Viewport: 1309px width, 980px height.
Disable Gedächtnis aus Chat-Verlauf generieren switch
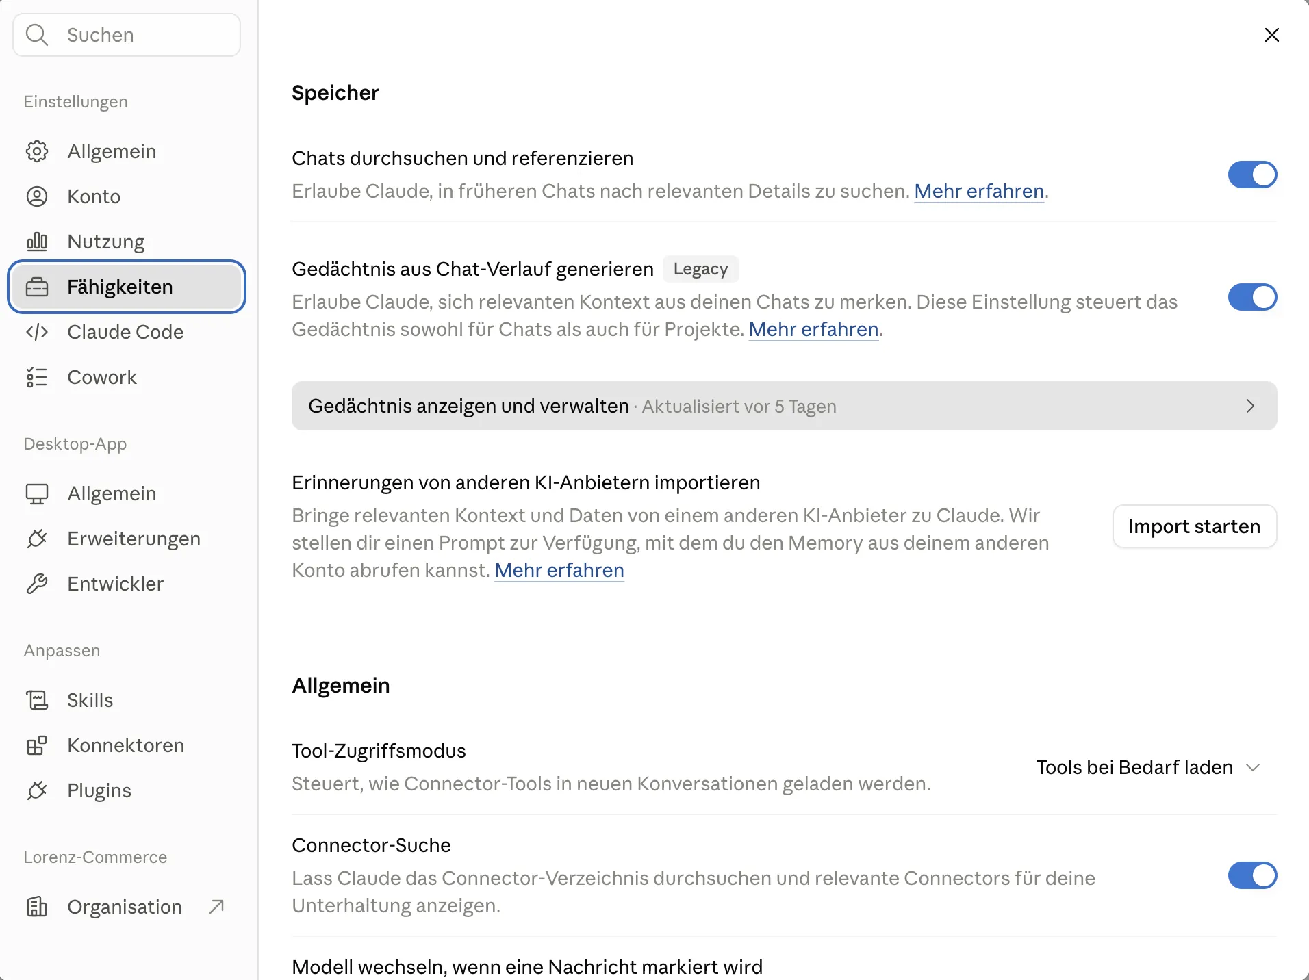(1252, 297)
